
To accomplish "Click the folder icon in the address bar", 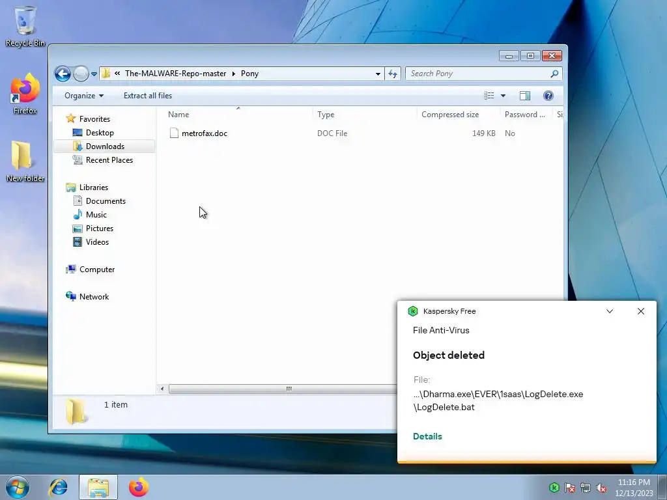I will coord(106,74).
